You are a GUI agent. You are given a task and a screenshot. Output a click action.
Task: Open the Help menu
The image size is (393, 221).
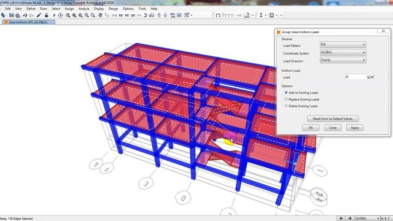point(154,9)
